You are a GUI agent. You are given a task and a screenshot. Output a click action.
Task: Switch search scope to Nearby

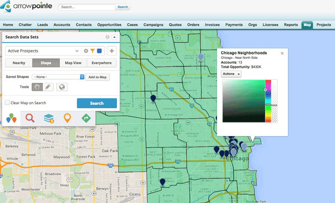click(x=19, y=63)
